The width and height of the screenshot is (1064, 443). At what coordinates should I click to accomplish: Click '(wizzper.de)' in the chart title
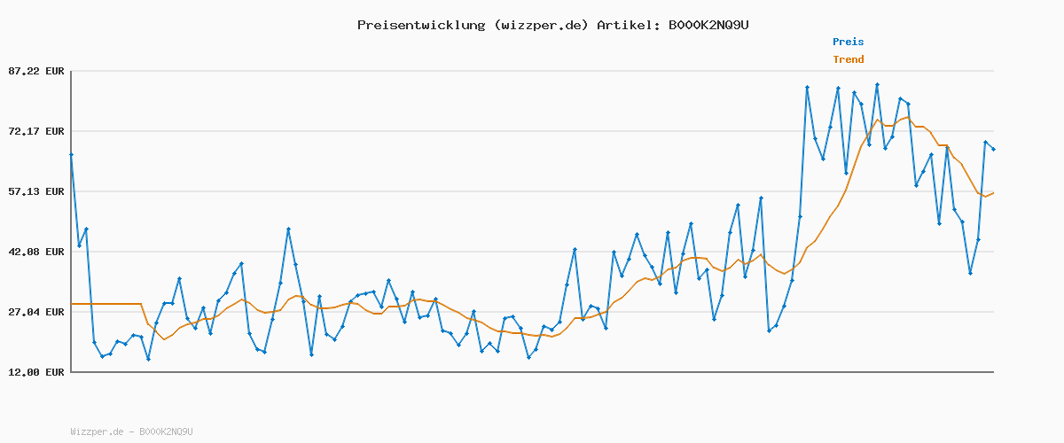coord(541,25)
